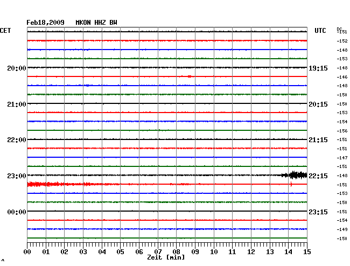Screen dimensions: 350x266
Task: Click the "22:15" UTC time label
Action: coord(318,176)
